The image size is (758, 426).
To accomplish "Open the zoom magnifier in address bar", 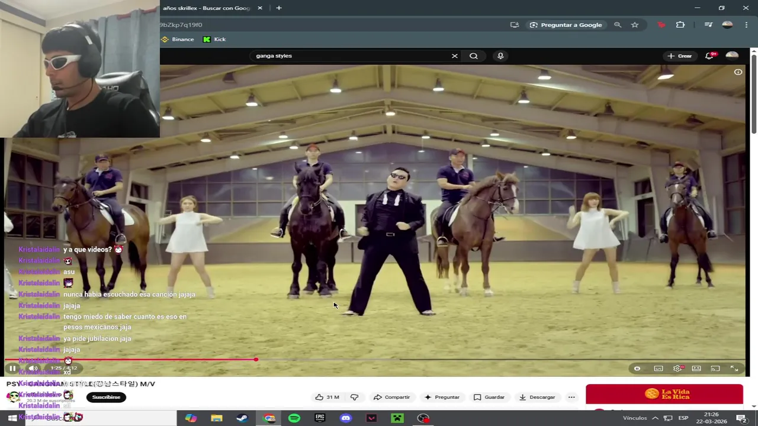I will [618, 25].
